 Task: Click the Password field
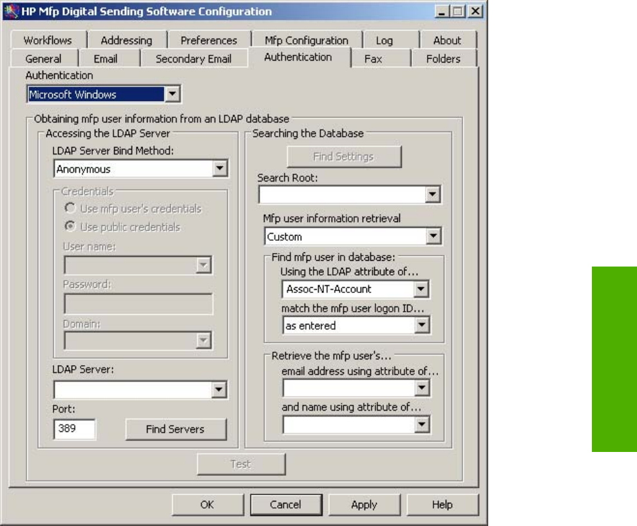pos(138,303)
